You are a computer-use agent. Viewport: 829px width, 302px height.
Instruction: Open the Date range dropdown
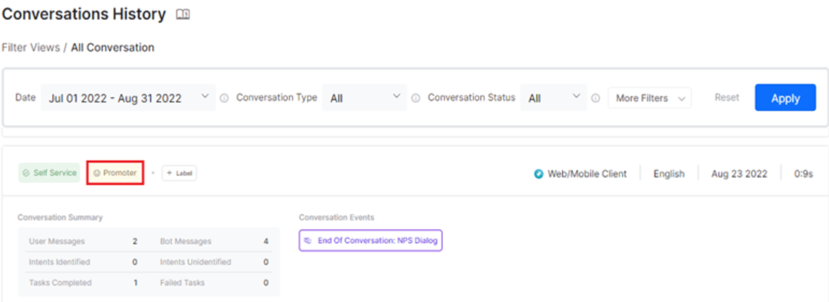point(128,98)
